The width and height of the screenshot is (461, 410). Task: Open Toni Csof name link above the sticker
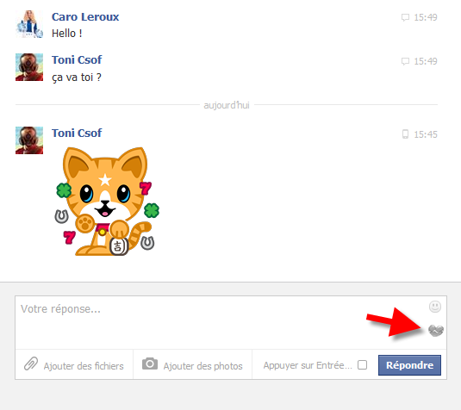(77, 133)
